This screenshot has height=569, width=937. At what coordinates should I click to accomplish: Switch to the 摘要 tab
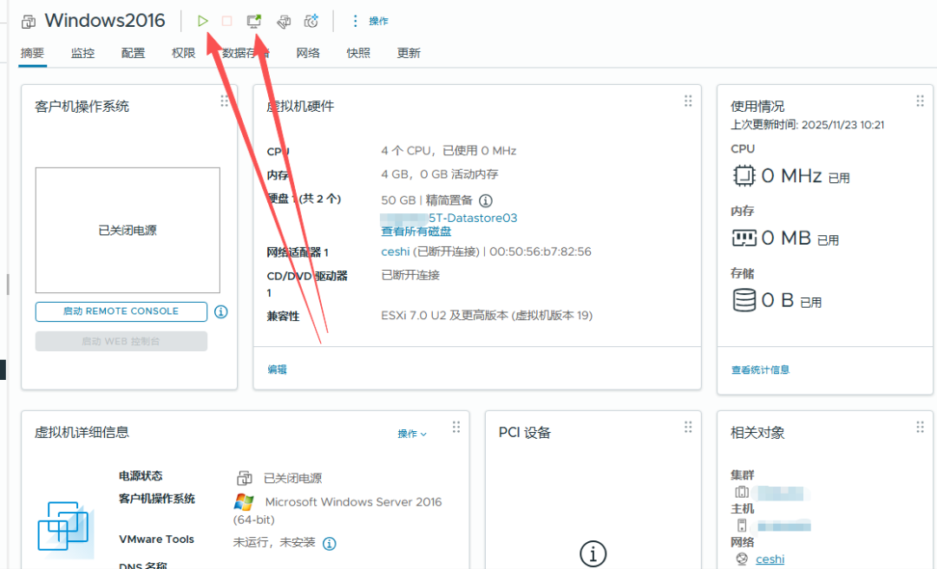point(32,53)
